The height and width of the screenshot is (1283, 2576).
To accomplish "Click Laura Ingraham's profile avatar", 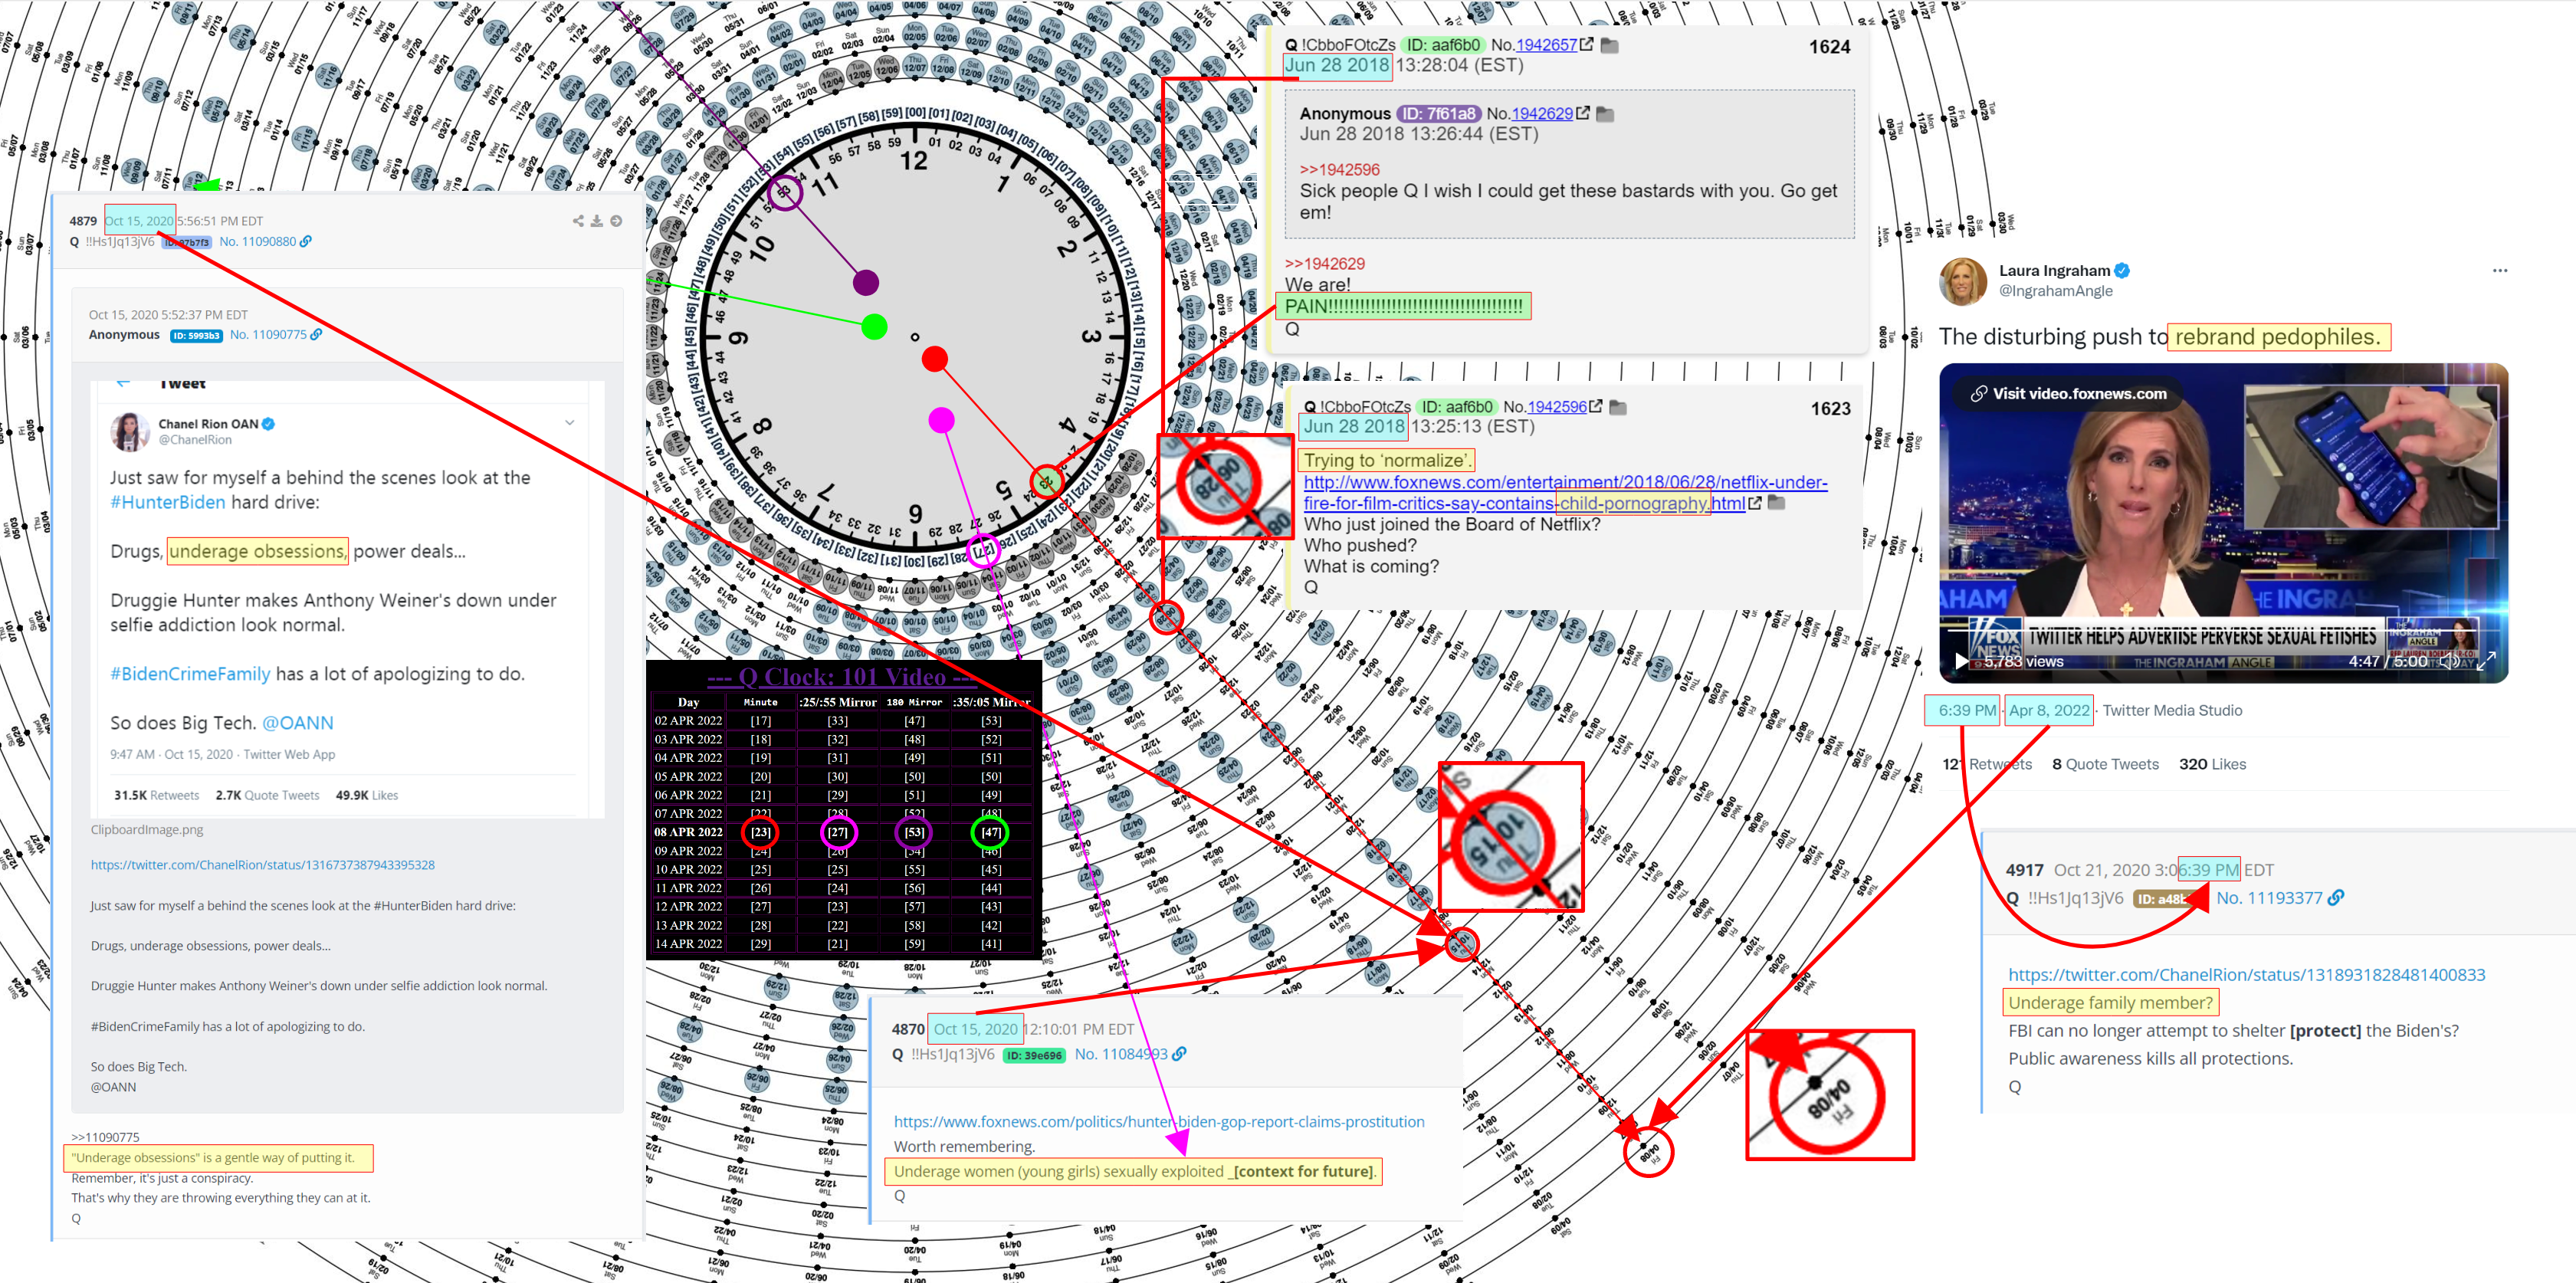I will click(x=1962, y=281).
